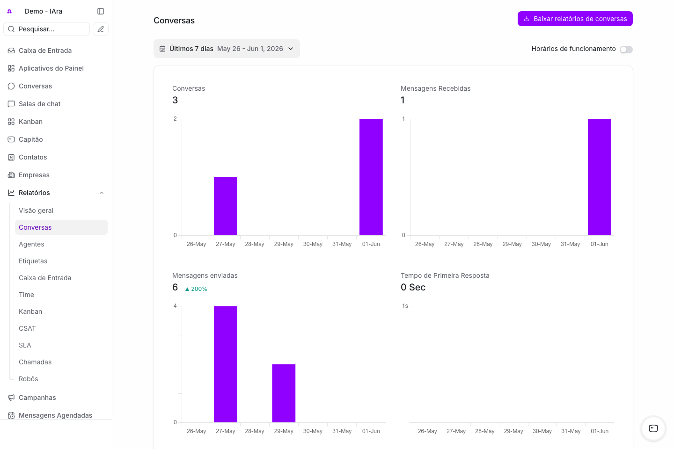Click the Caixa de Entrada inbox icon
The width and height of the screenshot is (674, 449).
(x=11, y=51)
